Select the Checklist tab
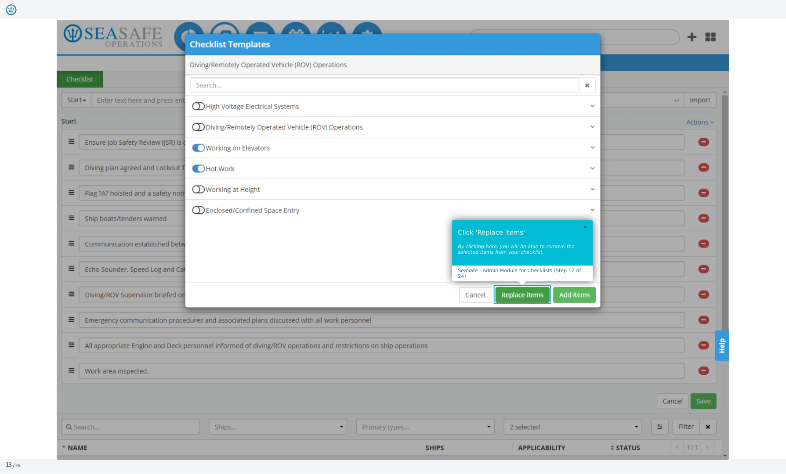 coord(80,79)
